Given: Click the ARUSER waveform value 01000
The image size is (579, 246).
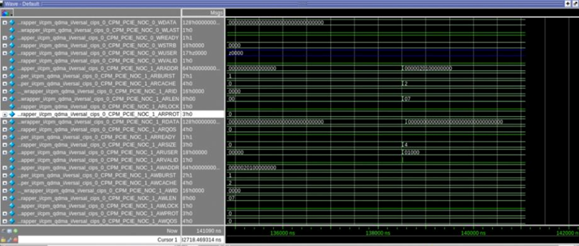Looking at the screenshot, I should point(412,152).
